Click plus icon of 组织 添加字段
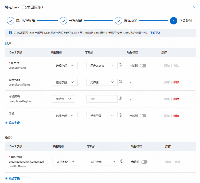Screen dimensions: 200x183 pos(6,178)
